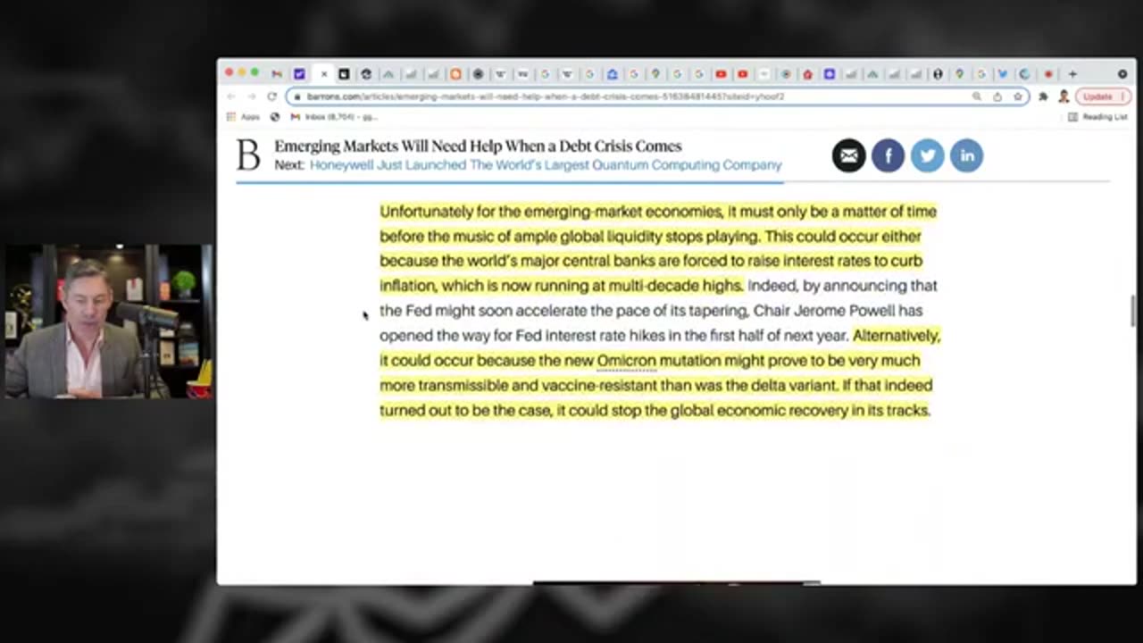Open the globe bookmark in bookmarks bar

pyautogui.click(x=275, y=117)
